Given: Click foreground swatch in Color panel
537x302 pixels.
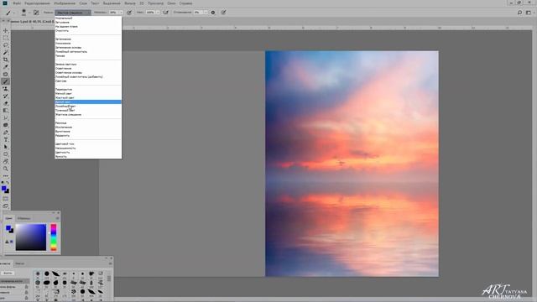Looking at the screenshot, I should tap(8, 227).
